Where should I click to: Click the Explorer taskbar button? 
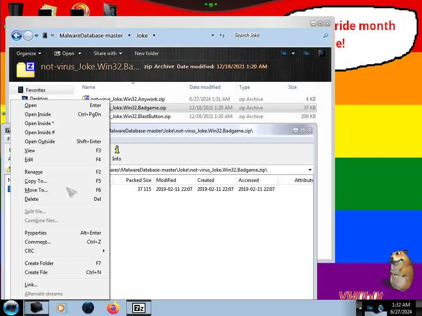37,308
